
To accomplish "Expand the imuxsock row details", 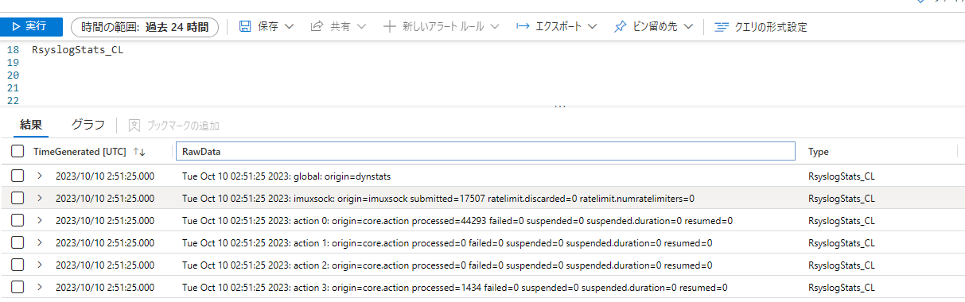I will click(39, 198).
